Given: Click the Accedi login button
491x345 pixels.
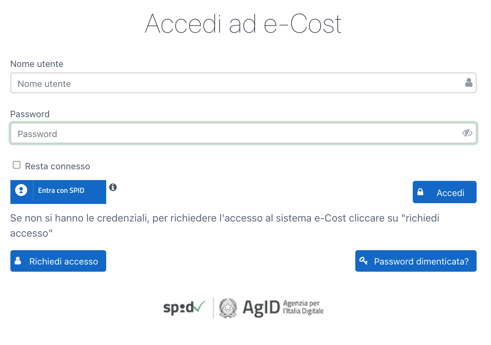Looking at the screenshot, I should pyautogui.click(x=445, y=192).
